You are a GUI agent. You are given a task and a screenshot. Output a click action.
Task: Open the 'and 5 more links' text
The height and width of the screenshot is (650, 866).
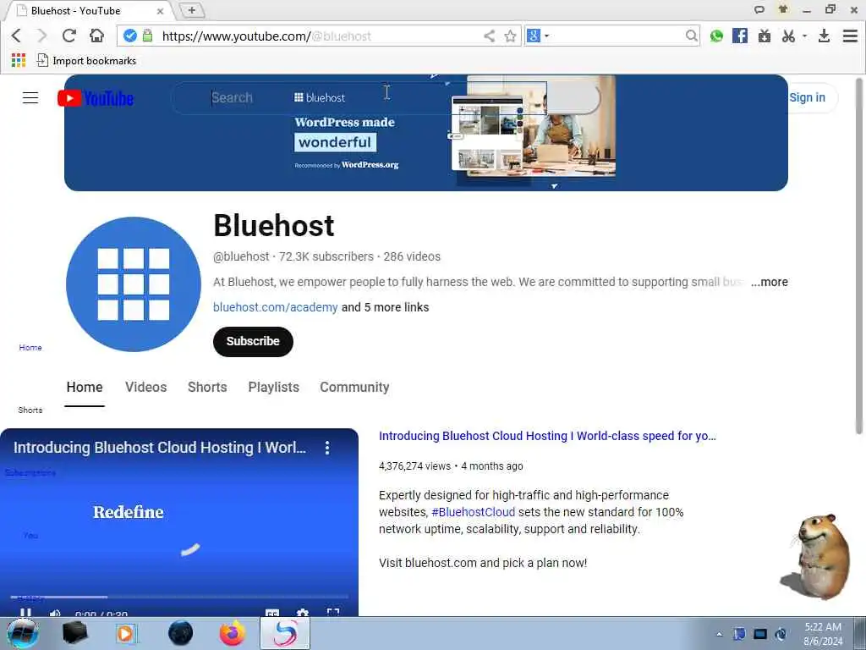pyautogui.click(x=385, y=307)
